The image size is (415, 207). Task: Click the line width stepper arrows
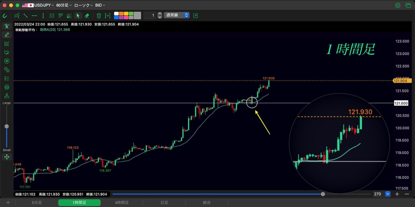[x=159, y=16]
